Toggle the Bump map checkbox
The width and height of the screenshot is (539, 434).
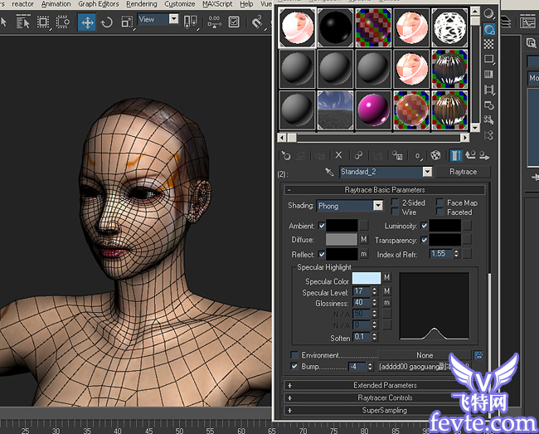294,366
